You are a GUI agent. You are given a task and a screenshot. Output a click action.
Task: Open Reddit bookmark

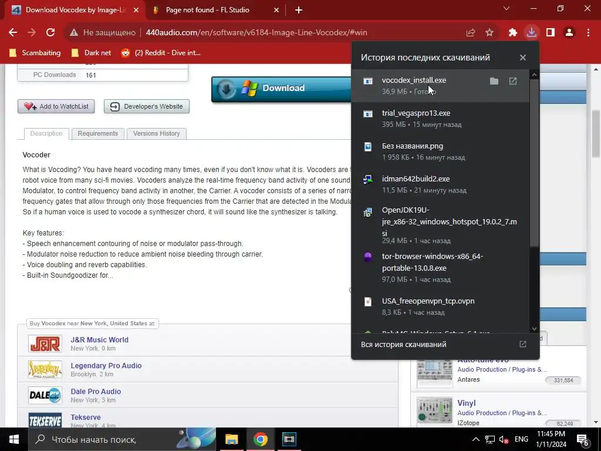(161, 52)
